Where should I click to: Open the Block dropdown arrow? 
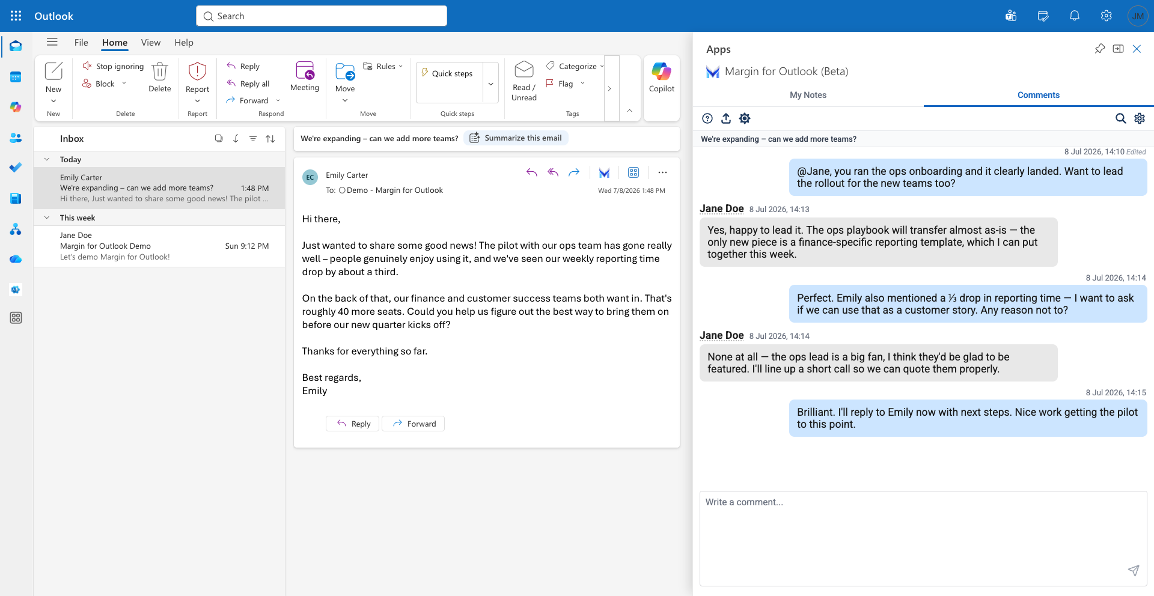124,84
